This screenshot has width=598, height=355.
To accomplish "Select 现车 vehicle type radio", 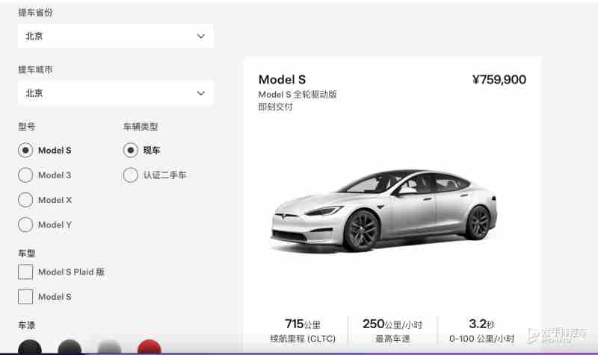I will coord(130,151).
